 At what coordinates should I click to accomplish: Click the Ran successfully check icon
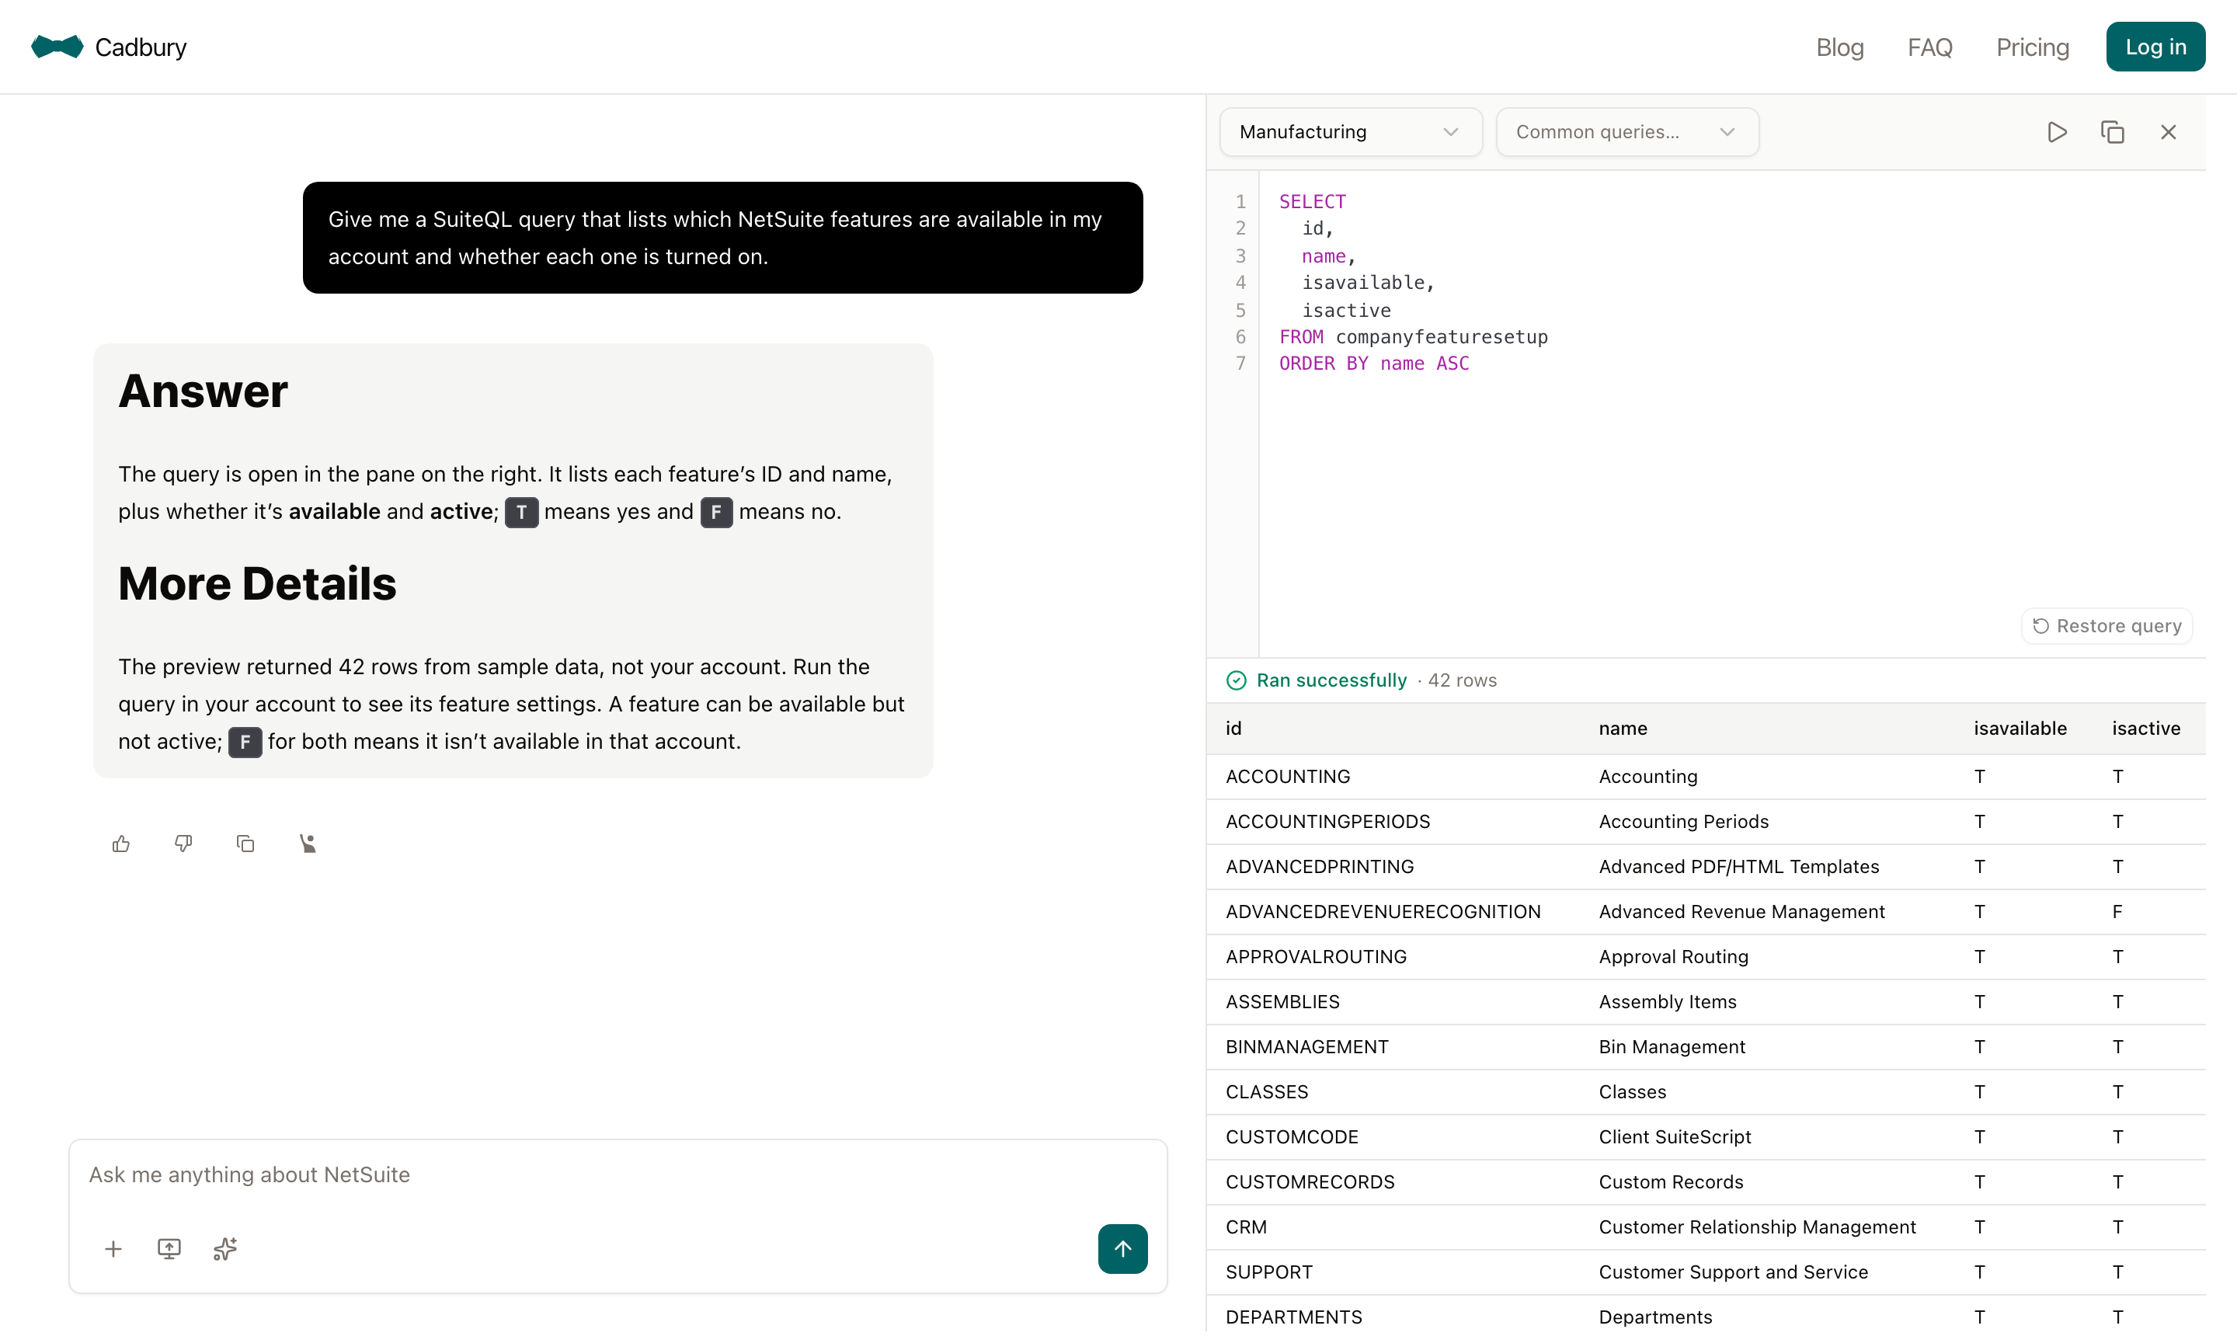tap(1236, 680)
